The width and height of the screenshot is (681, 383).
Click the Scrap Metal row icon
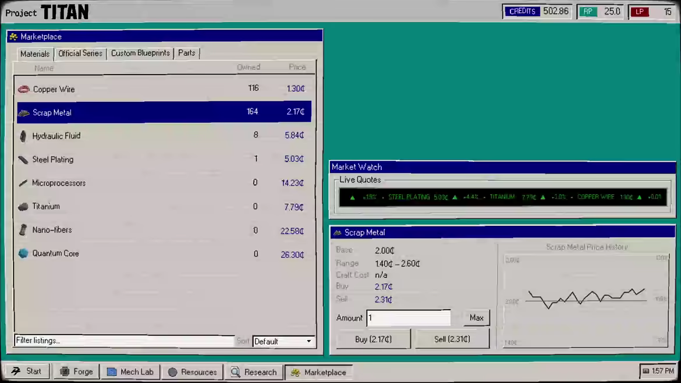click(x=23, y=113)
